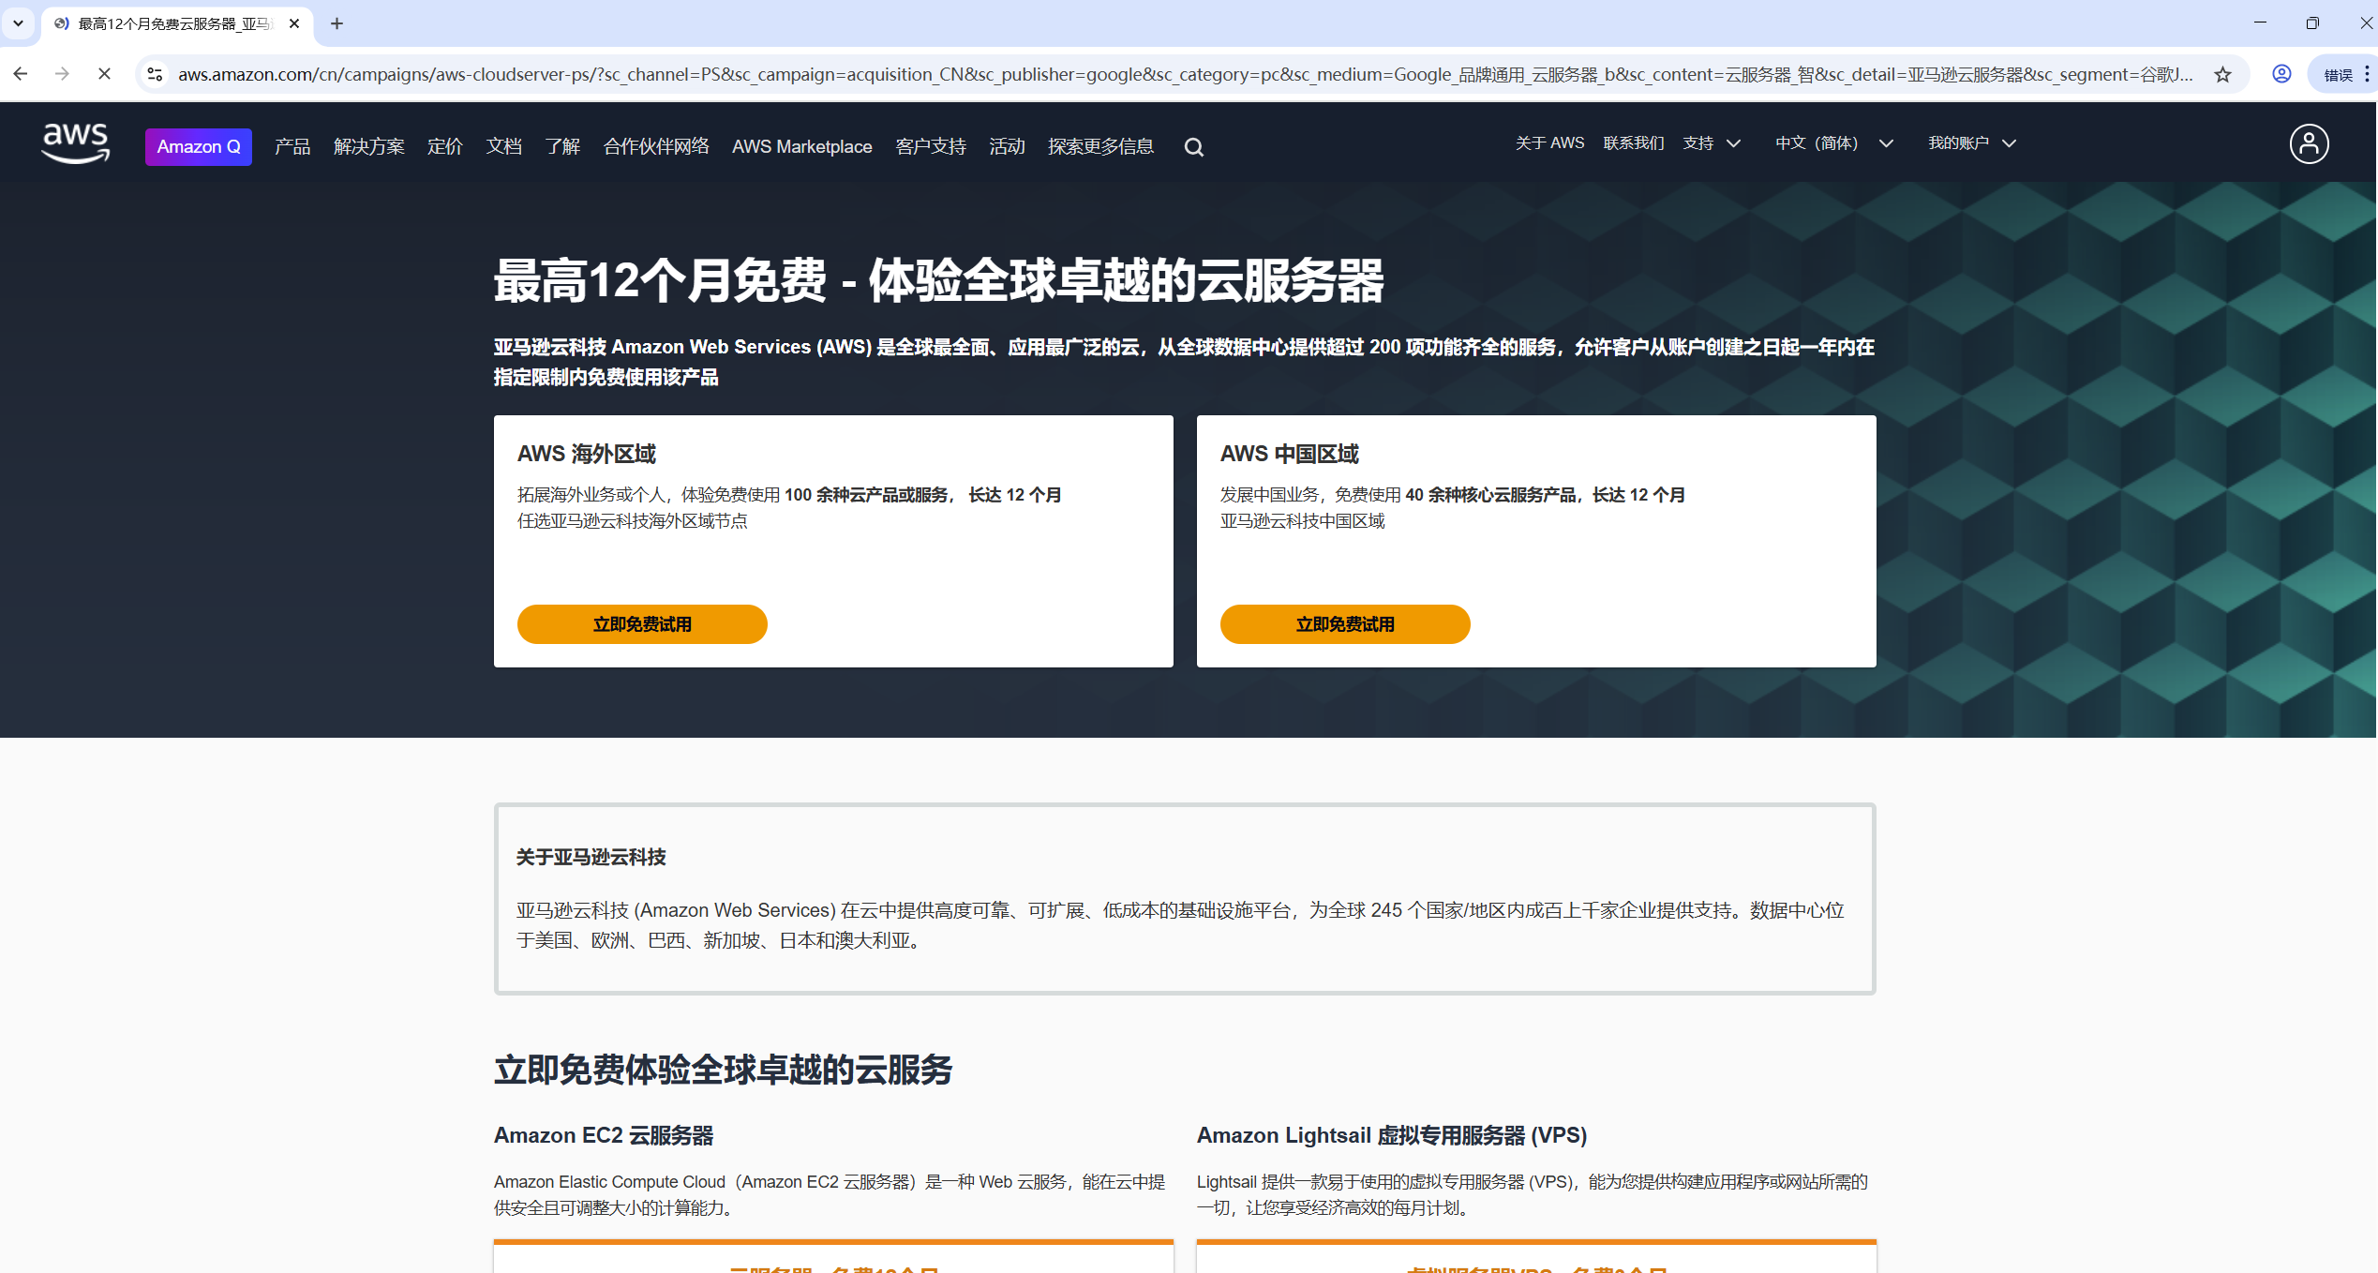Click the 立即免费体验全球卓越的云服务 heading
The width and height of the screenshot is (2378, 1273).
click(723, 1071)
